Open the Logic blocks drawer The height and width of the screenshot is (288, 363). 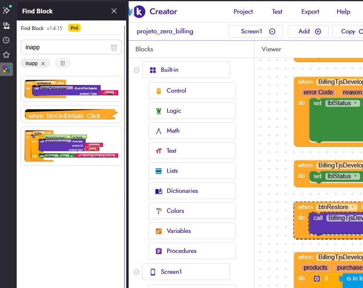[192, 111]
